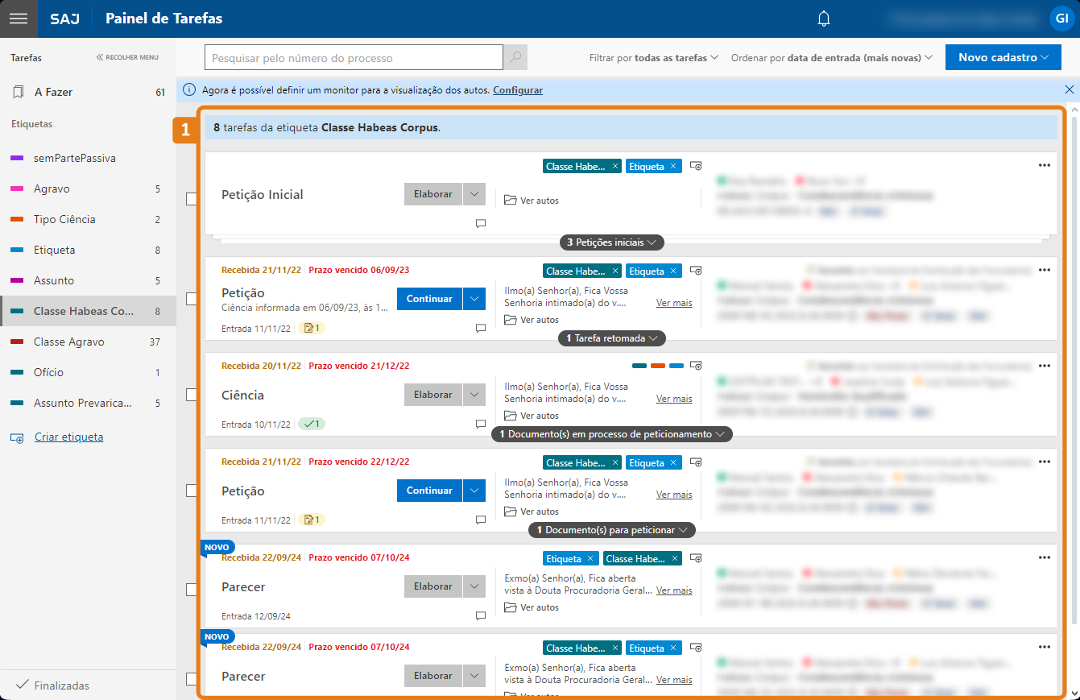Open comment icon on Petição Inicial task
The height and width of the screenshot is (700, 1080).
[481, 223]
